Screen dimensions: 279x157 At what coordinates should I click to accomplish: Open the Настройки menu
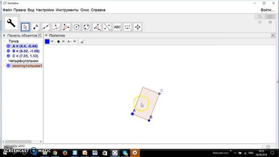[45, 10]
